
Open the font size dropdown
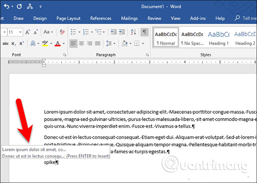tap(21, 32)
